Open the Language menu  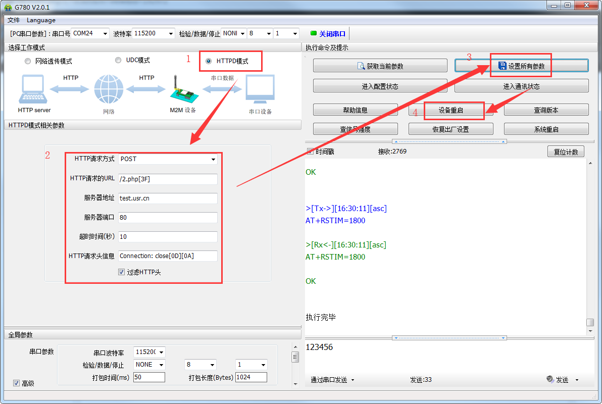[41, 20]
